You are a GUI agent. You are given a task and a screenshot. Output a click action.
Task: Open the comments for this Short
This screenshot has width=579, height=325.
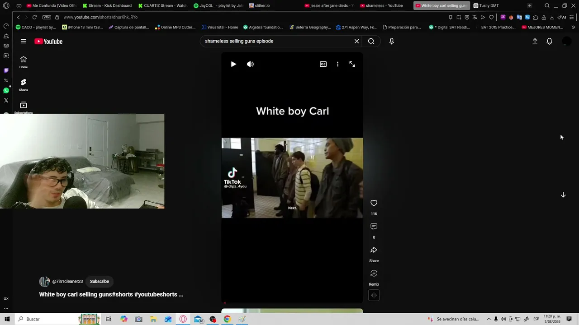coord(374,227)
